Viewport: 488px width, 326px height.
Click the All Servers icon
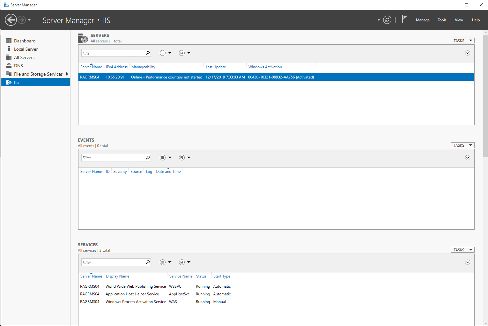[x=9, y=57]
